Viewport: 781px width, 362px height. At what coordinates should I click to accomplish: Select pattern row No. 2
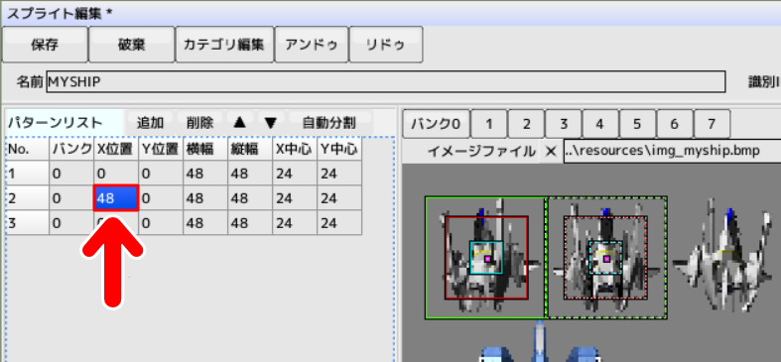coord(28,198)
